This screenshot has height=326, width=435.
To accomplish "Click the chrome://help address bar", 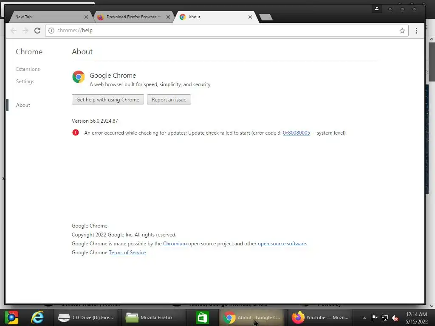I will point(227,31).
